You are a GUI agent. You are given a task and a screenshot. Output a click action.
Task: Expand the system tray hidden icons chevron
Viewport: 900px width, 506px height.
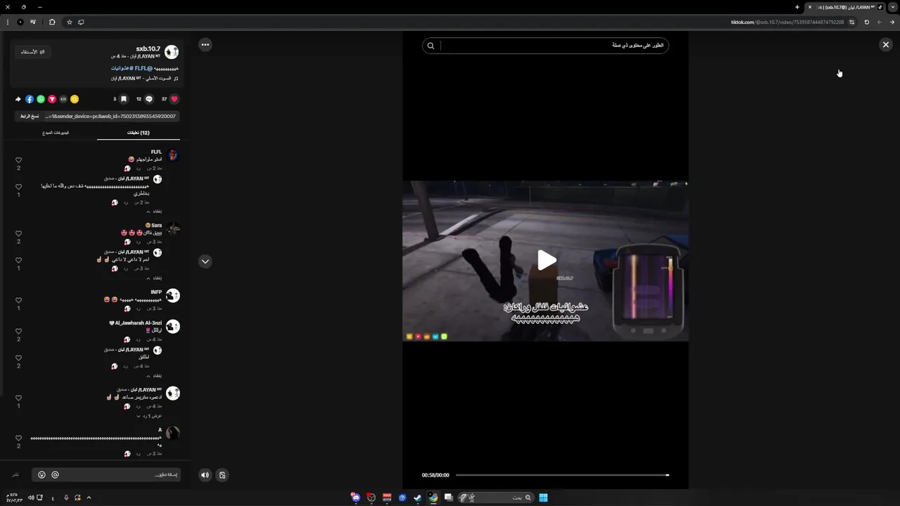[x=89, y=498]
